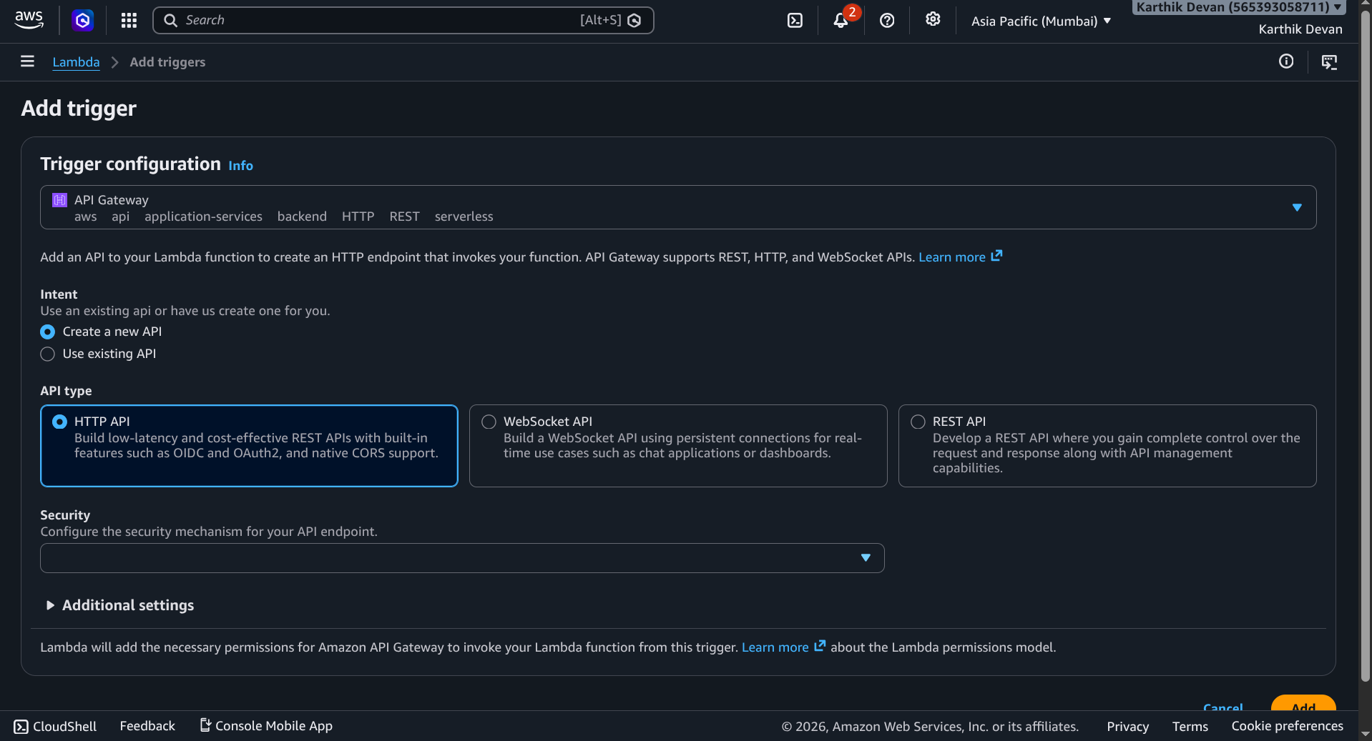
Task: Launch CloudShell from top bar icon
Action: tap(795, 20)
